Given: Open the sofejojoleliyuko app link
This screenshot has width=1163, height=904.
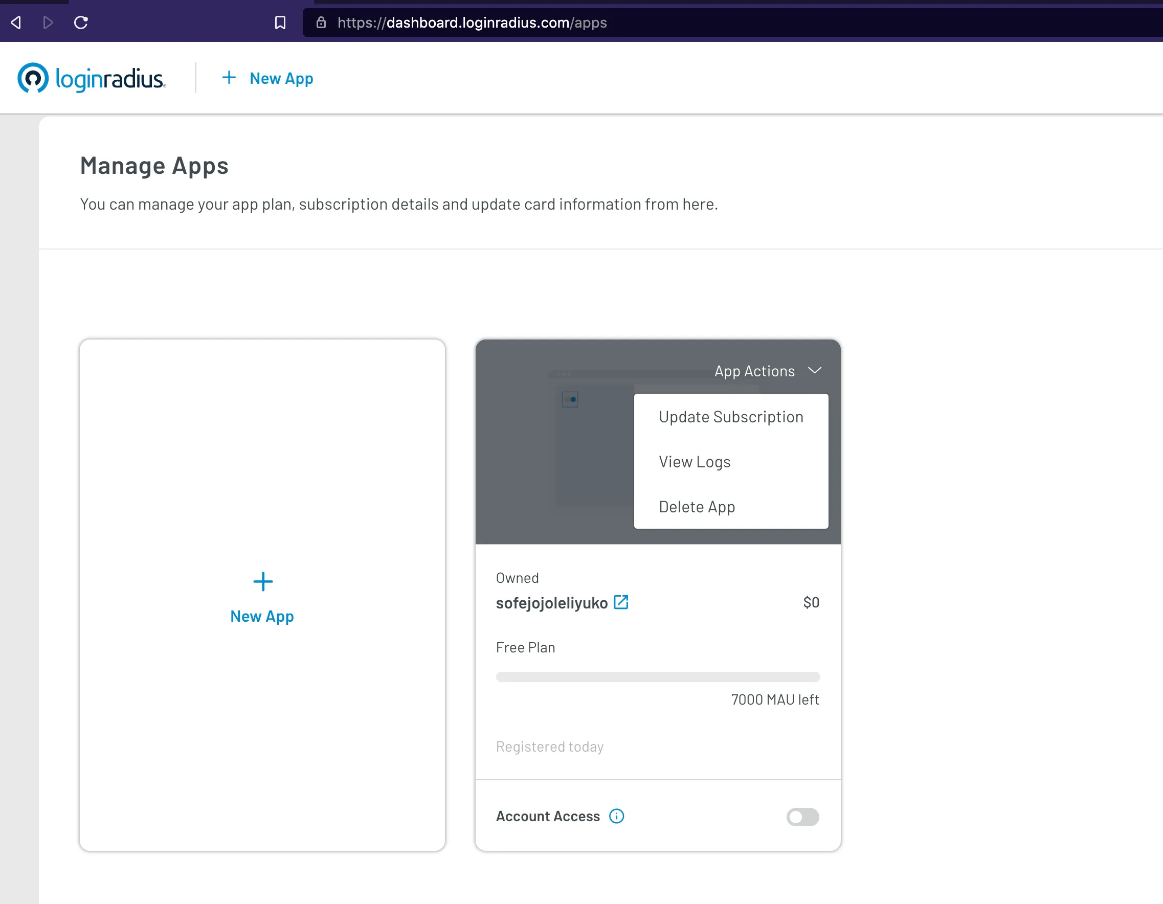Looking at the screenshot, I should coord(552,602).
